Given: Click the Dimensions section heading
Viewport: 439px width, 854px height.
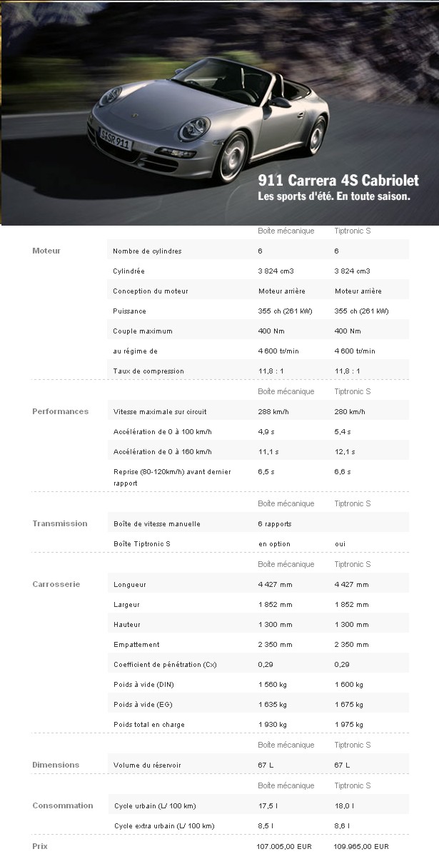Looking at the screenshot, I should pyautogui.click(x=56, y=765).
